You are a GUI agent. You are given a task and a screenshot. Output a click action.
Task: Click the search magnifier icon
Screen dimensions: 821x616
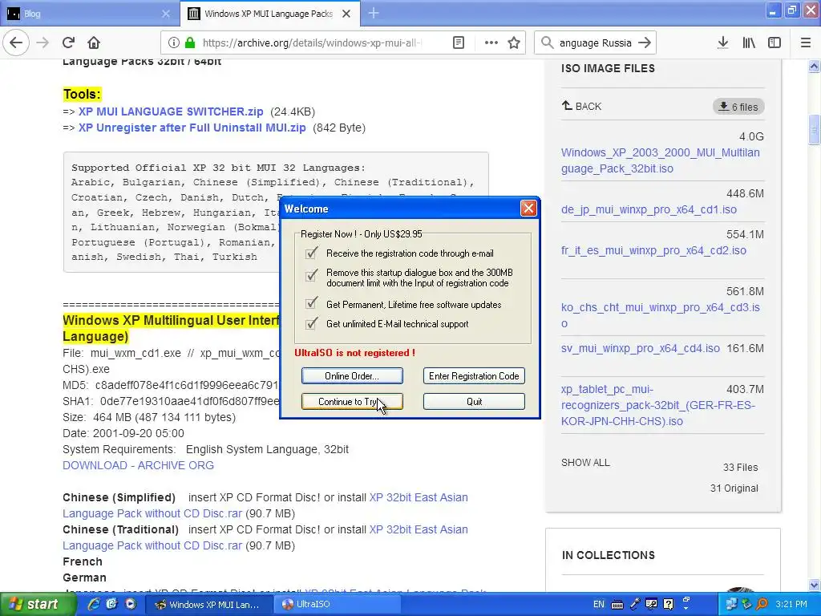pos(547,43)
